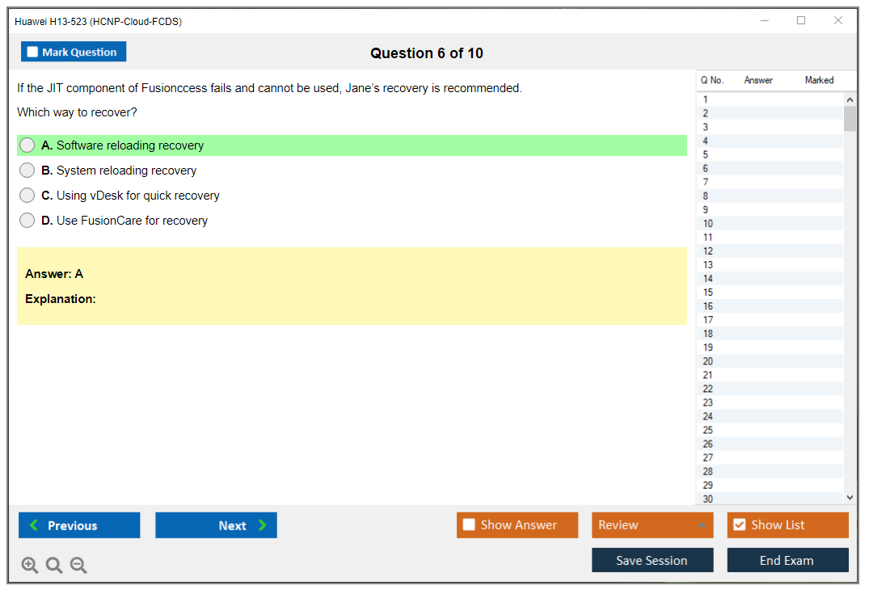Click the zoom out magnifier icon
Screen dimensions: 869x594
pos(78,566)
